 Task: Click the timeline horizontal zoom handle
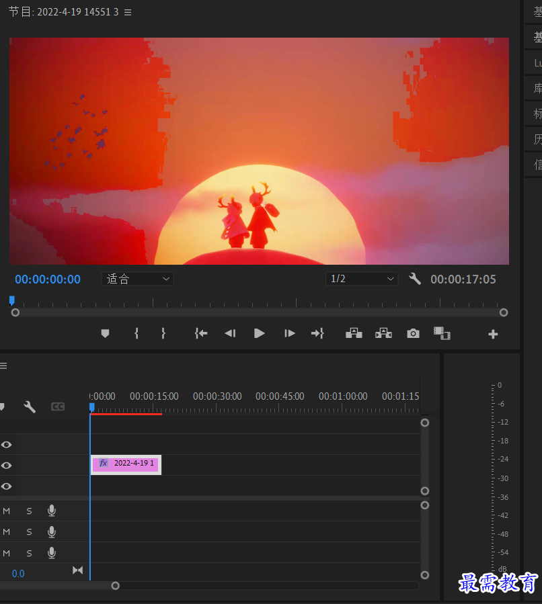pyautogui.click(x=115, y=586)
